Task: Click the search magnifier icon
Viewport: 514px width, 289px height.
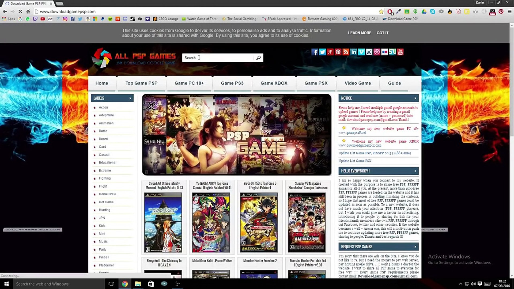Action: pyautogui.click(x=258, y=58)
